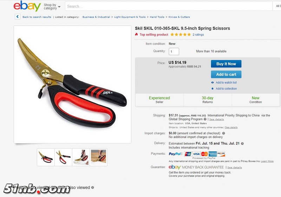Click the quantity input field
This screenshot has height=197, width=281.
point(174,51)
